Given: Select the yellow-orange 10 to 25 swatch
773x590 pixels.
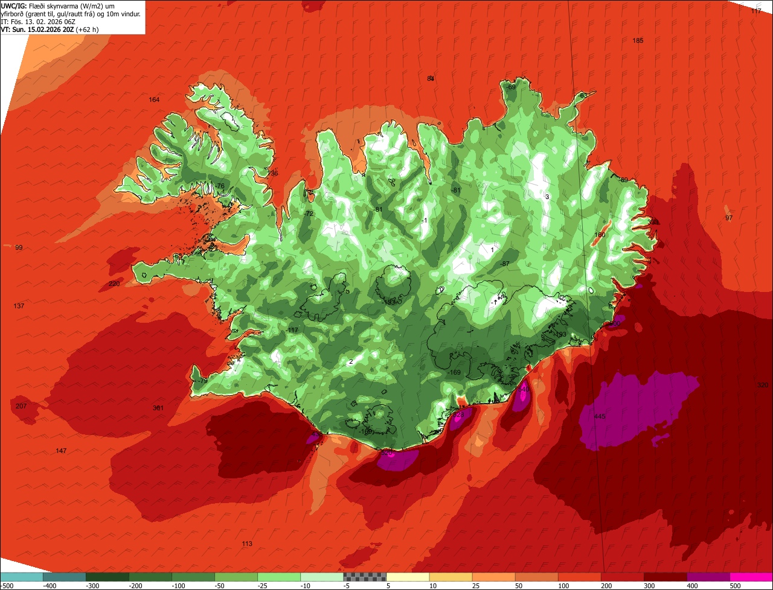Looking at the screenshot, I should 450,577.
